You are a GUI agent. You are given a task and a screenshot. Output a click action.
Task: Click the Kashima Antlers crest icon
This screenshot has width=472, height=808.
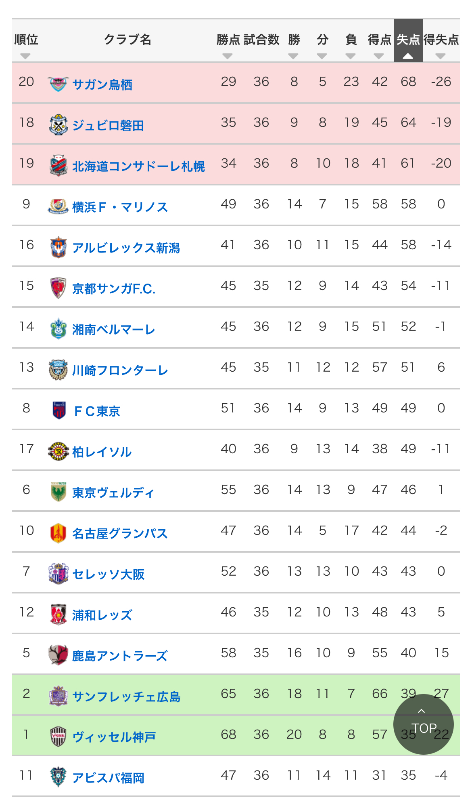58,655
